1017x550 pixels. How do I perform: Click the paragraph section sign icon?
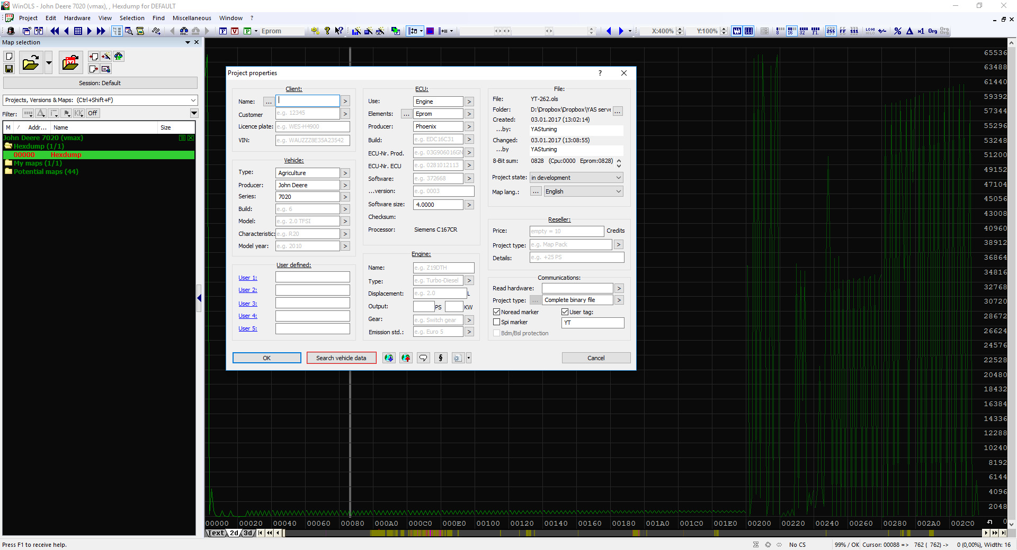pyautogui.click(x=440, y=358)
